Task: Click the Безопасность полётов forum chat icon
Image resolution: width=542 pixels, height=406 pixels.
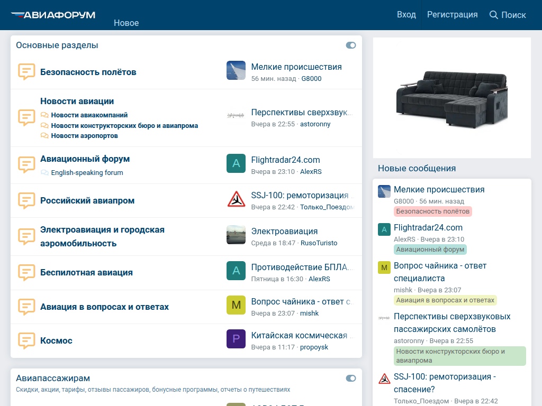Action: (x=26, y=72)
